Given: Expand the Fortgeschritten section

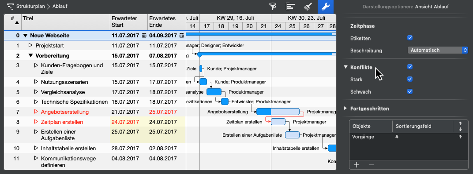Looking at the screenshot, I should pyautogui.click(x=345, y=109).
